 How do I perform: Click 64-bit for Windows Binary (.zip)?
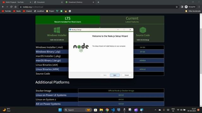[142, 51]
